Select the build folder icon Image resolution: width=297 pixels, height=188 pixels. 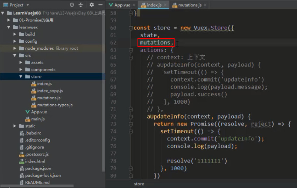pyautogui.click(x=22, y=34)
